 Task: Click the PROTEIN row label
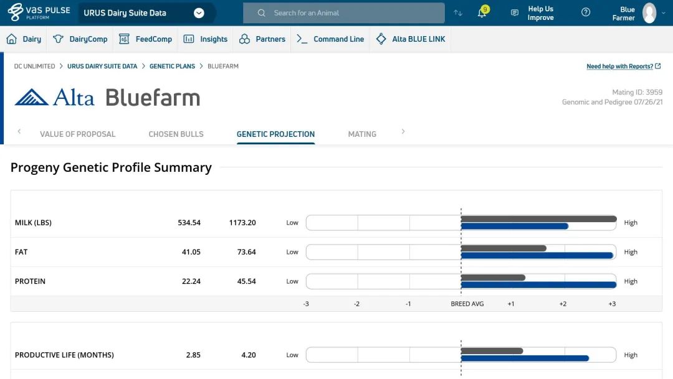(30, 281)
